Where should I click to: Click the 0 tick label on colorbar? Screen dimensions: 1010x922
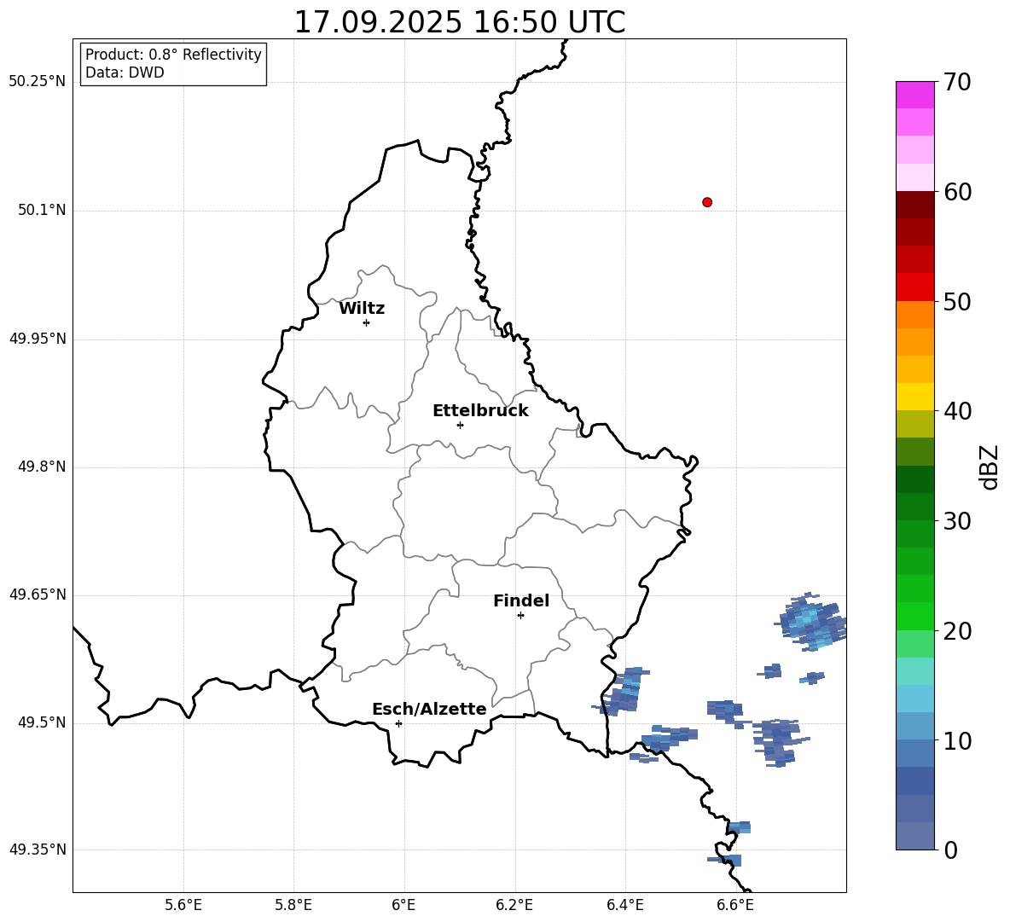click(x=950, y=850)
